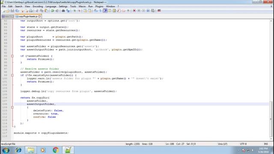
Task: Paste from clipboard using toolbar icon
Action: click(x=46, y=11)
